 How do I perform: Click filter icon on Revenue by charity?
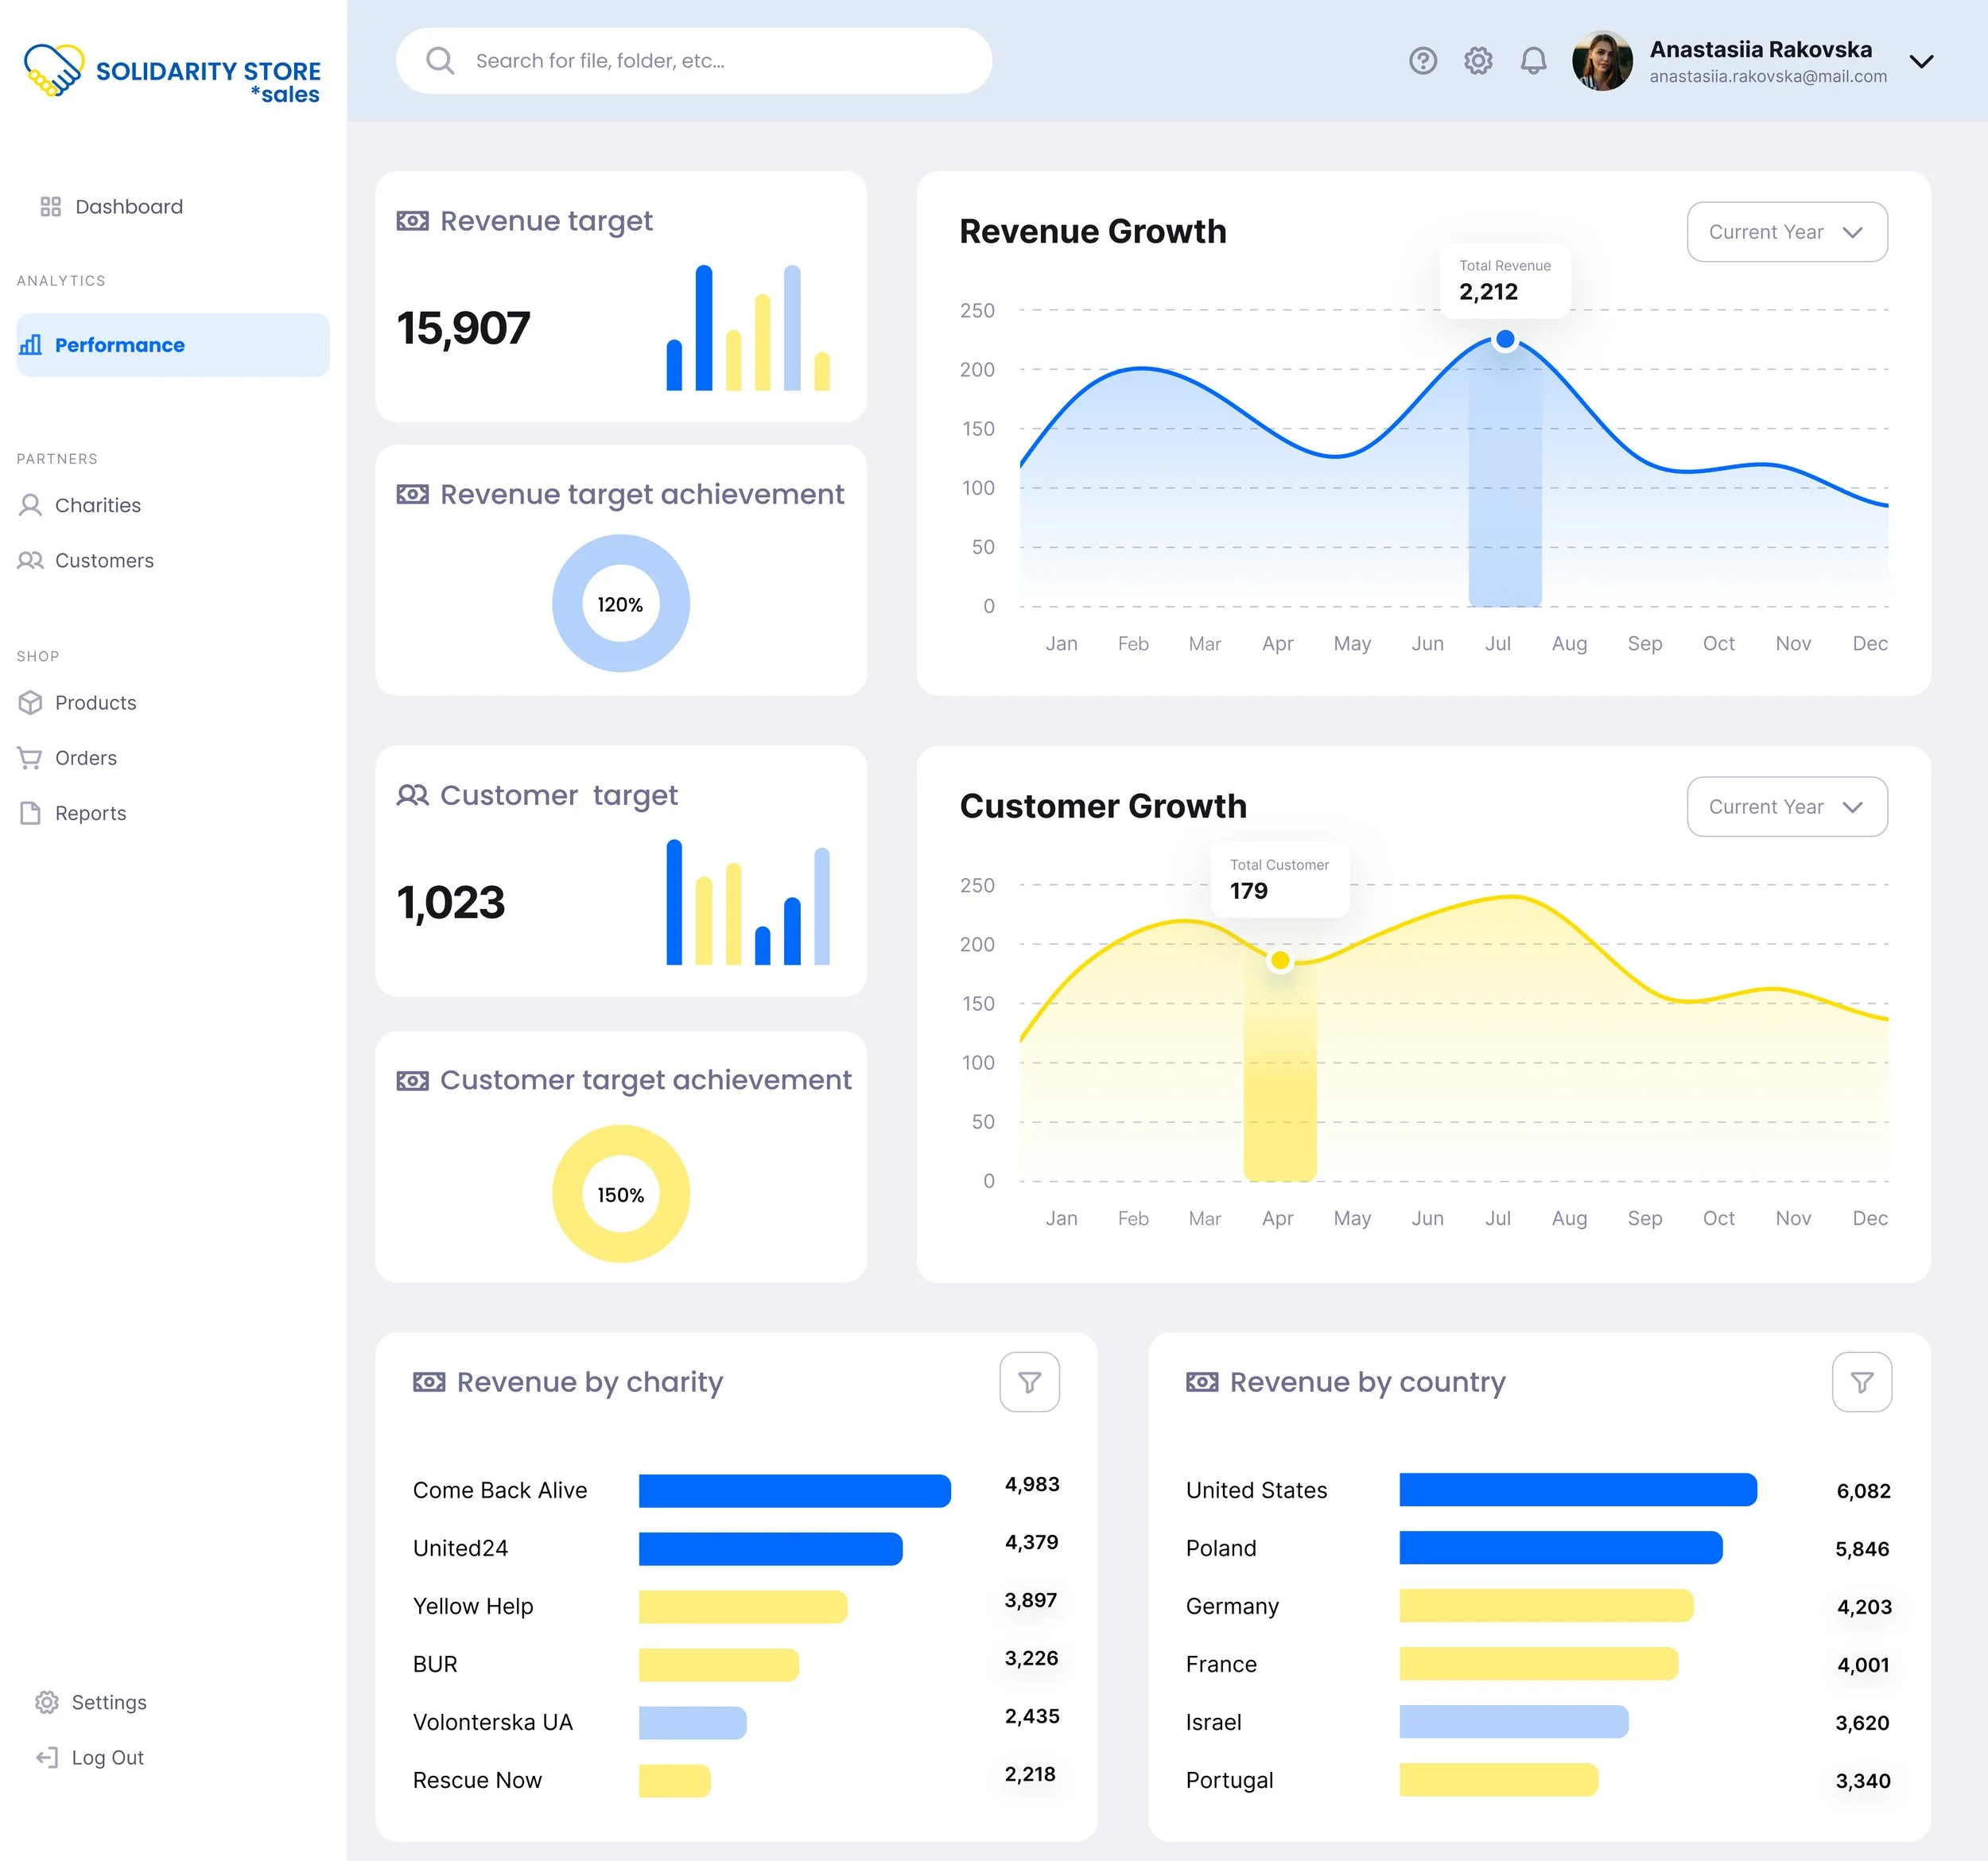point(1029,1382)
